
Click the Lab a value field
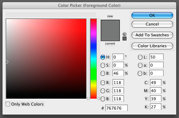click(x=157, y=65)
